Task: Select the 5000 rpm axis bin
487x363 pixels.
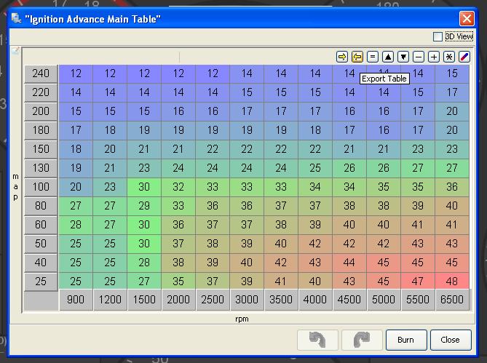Action: tap(384, 300)
